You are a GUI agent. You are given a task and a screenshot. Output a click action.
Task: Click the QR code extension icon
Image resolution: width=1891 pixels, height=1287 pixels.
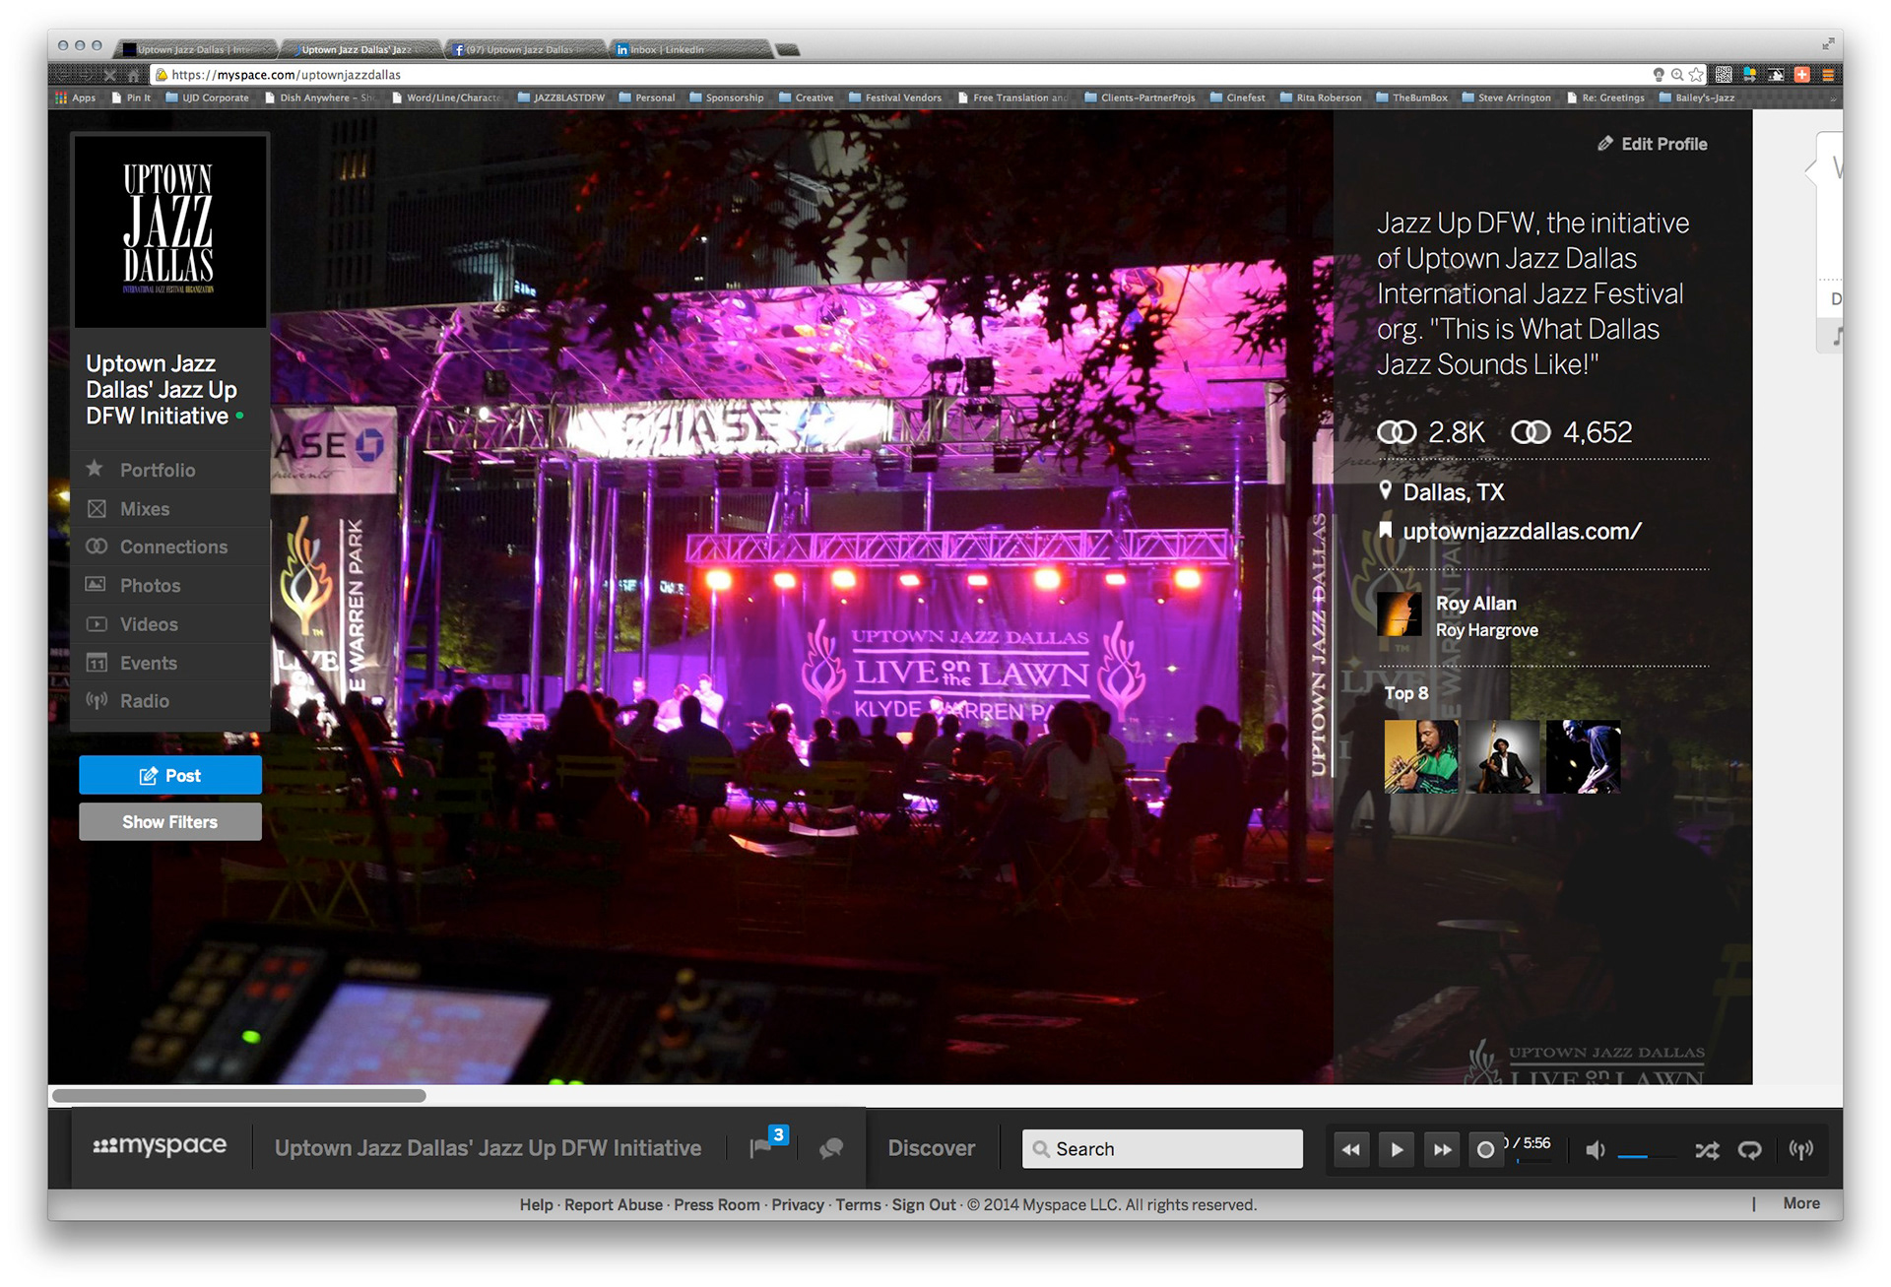tap(1724, 75)
